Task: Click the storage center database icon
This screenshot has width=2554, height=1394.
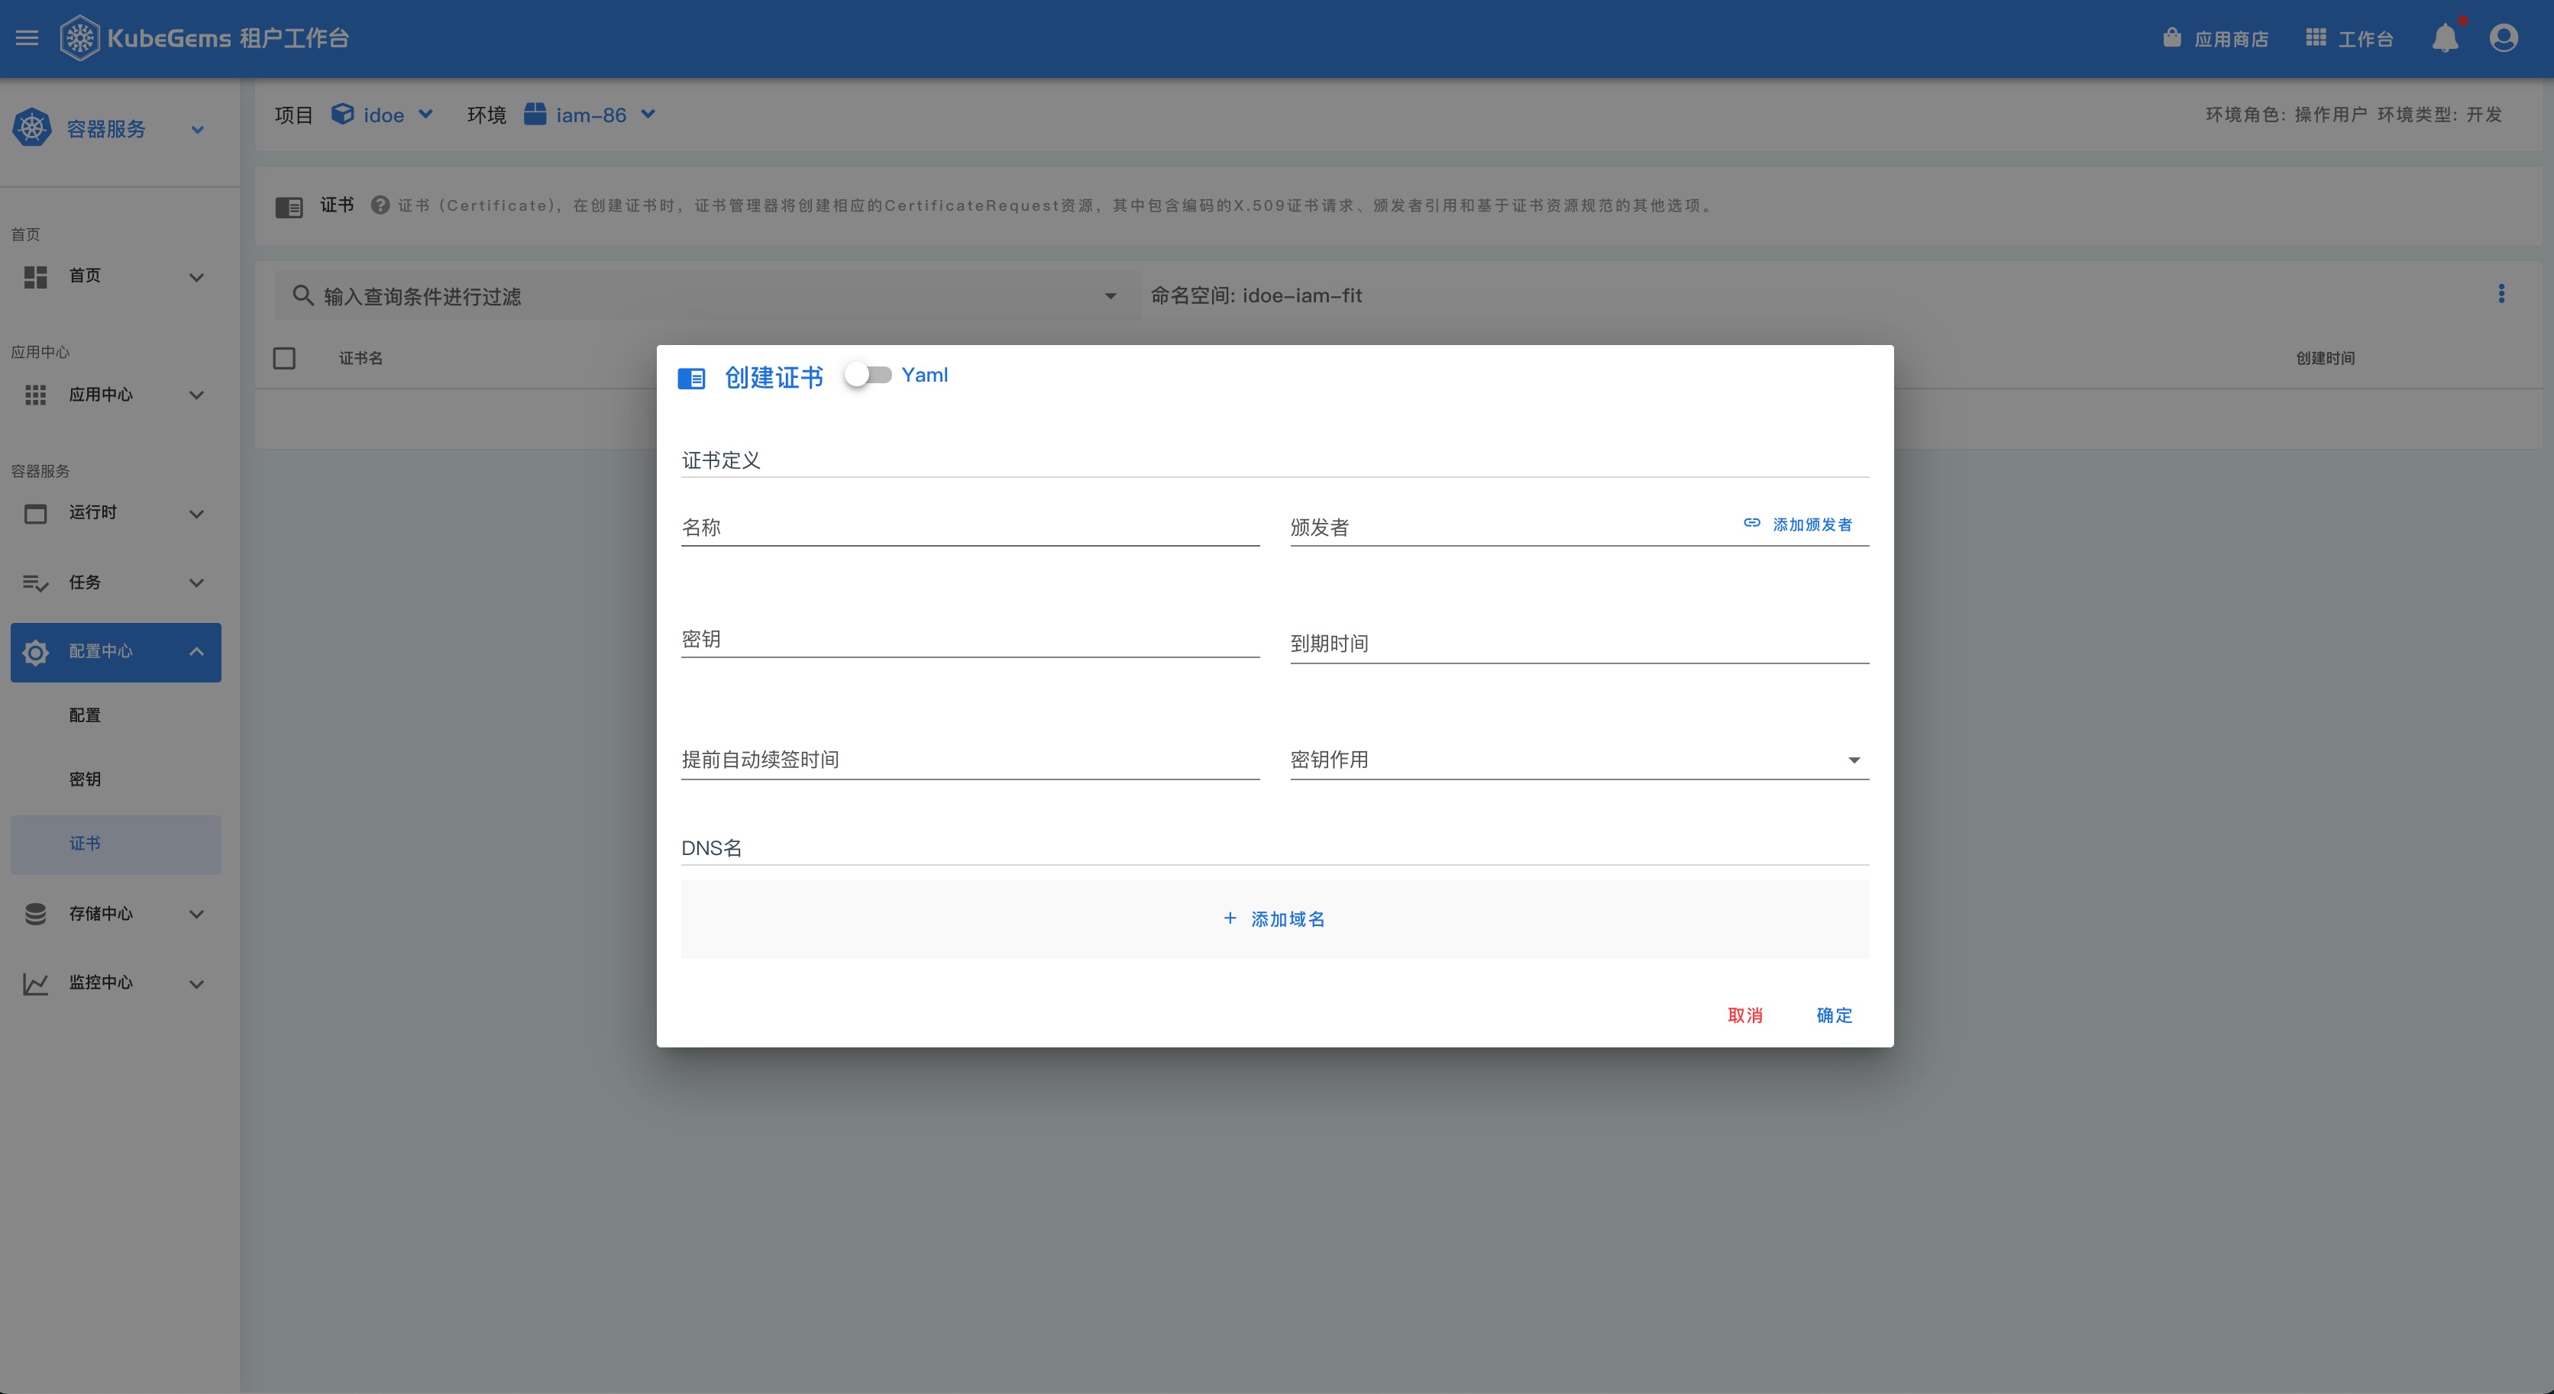Action: point(36,914)
